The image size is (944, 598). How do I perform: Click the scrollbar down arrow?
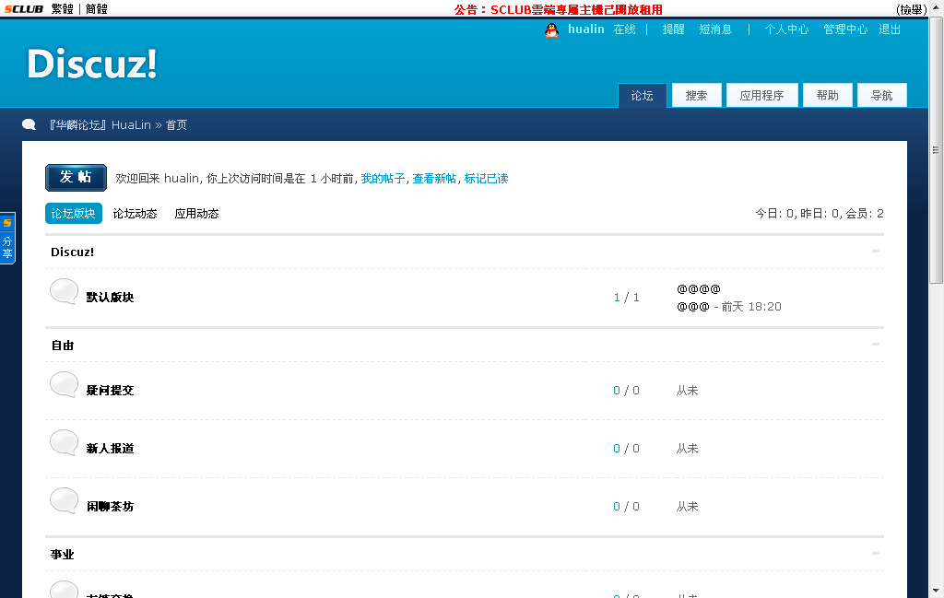click(937, 591)
